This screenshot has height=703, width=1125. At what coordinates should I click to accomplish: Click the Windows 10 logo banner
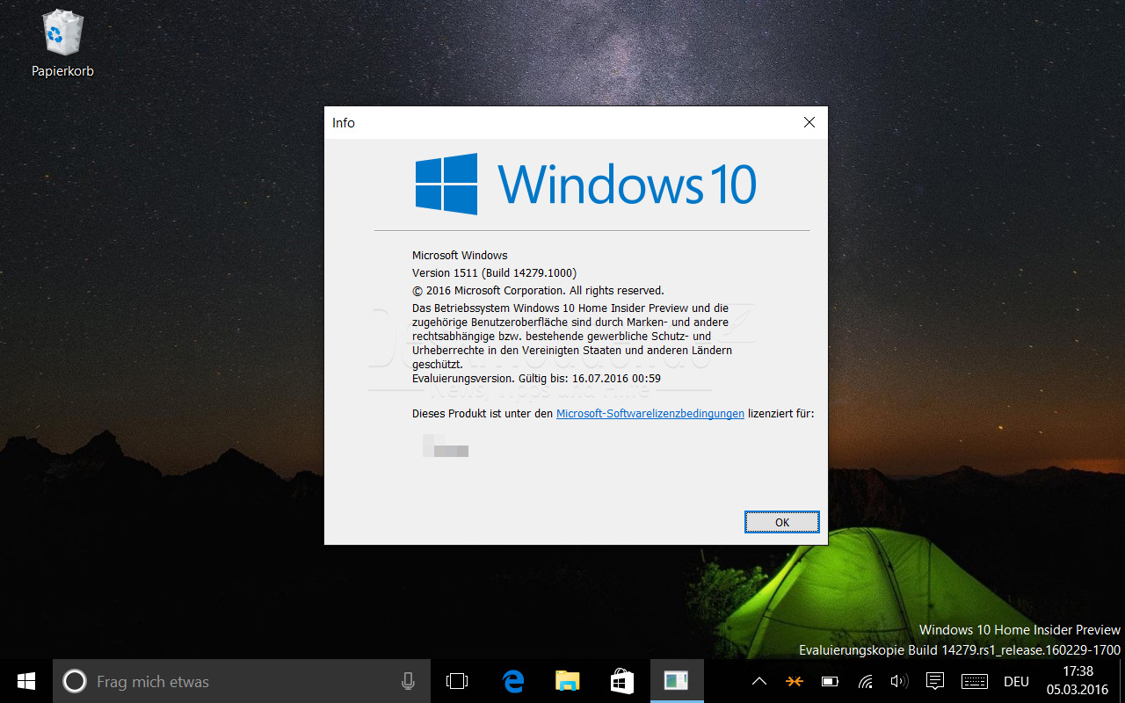pos(586,184)
